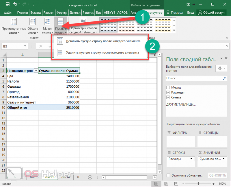Click the Undo arrow icon
The image size is (231, 187).
point(15,4)
